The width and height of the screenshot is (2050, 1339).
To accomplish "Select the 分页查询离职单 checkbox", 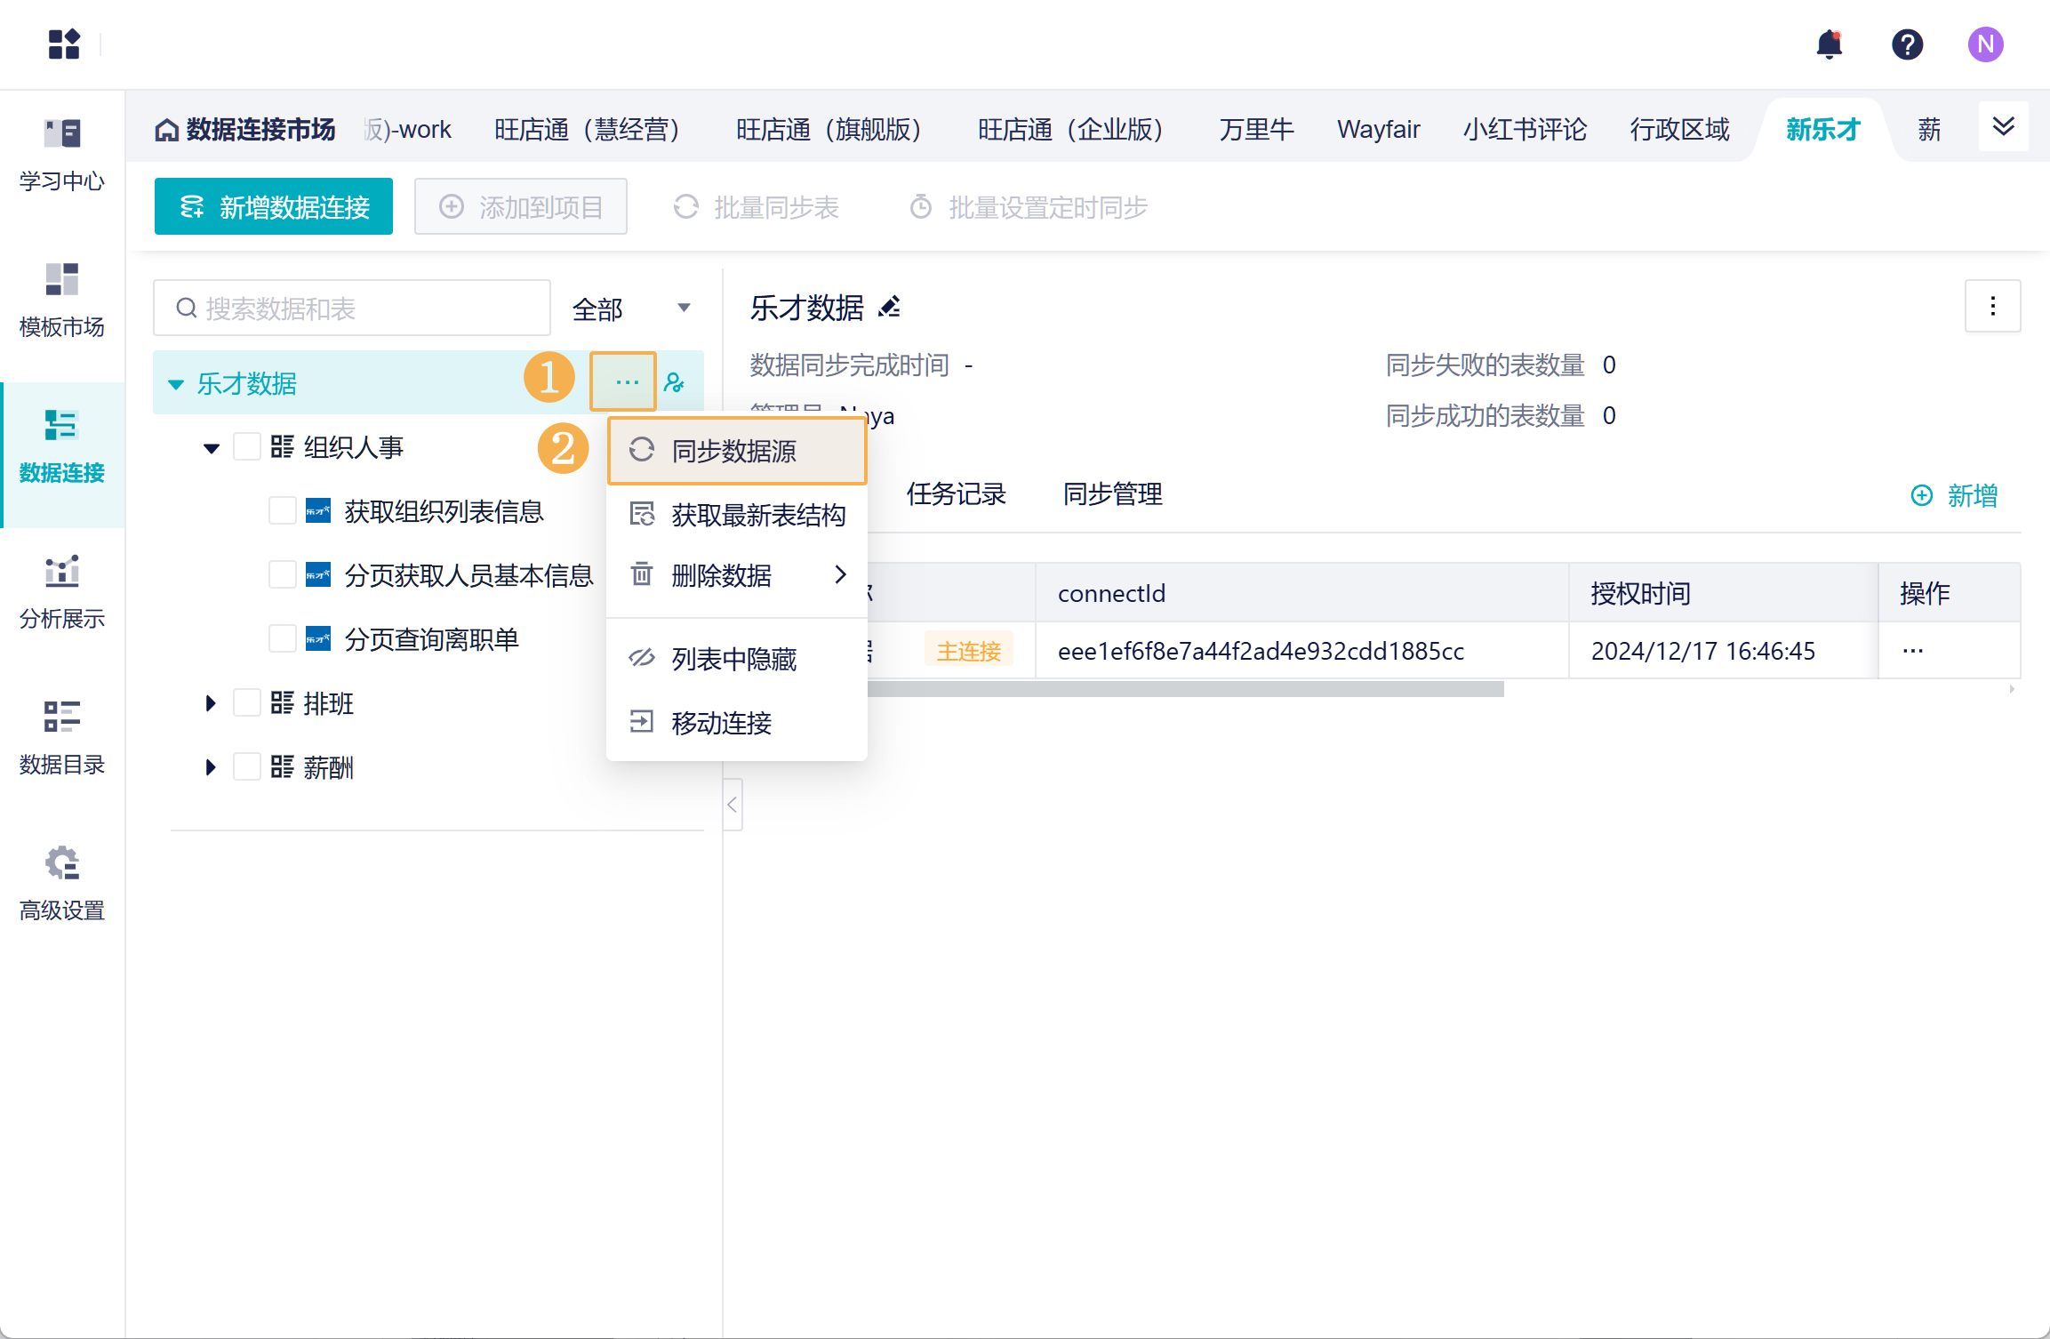I will click(283, 639).
